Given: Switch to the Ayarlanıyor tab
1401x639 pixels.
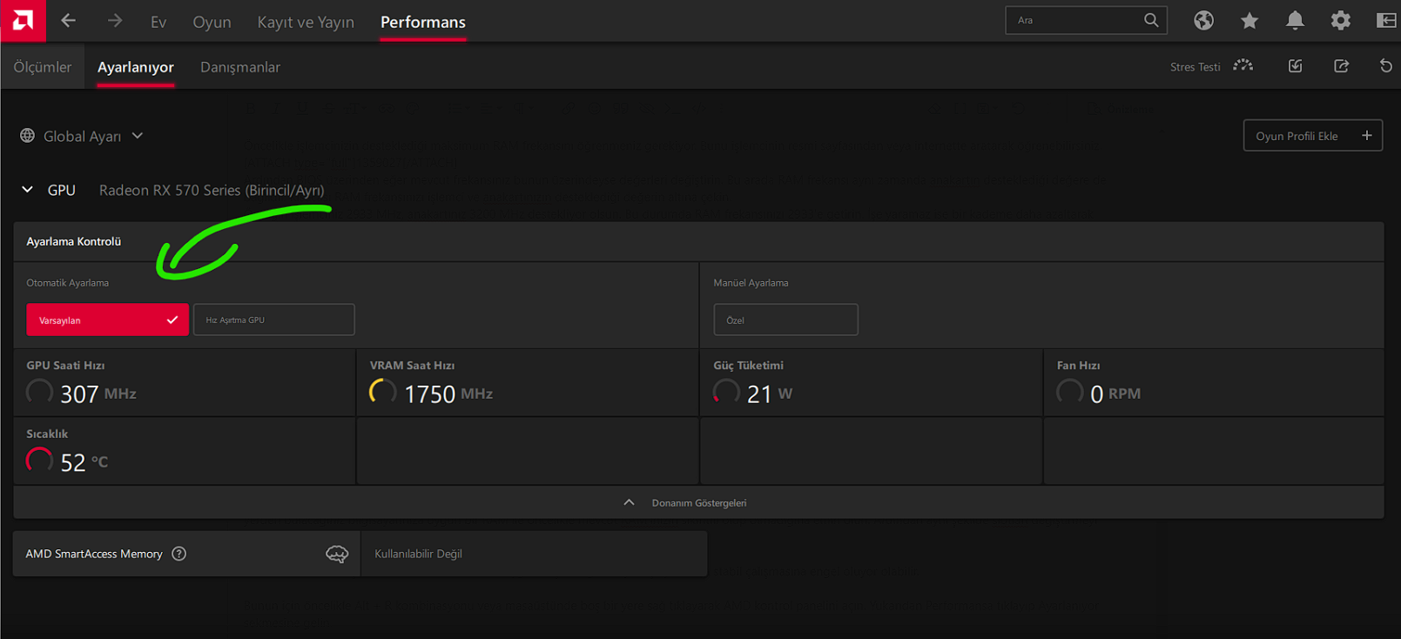Looking at the screenshot, I should [136, 67].
